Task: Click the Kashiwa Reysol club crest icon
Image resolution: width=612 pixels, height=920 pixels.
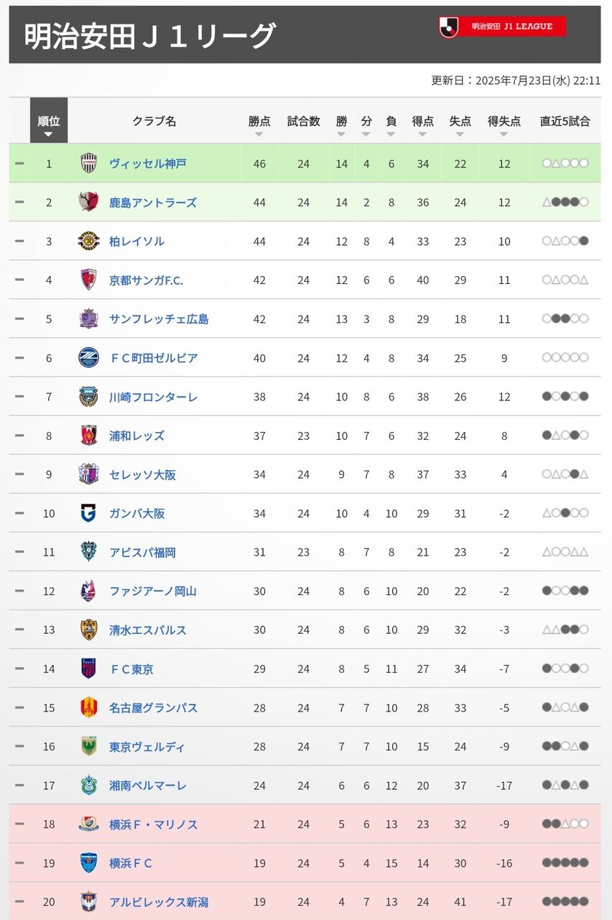Action: click(x=88, y=241)
